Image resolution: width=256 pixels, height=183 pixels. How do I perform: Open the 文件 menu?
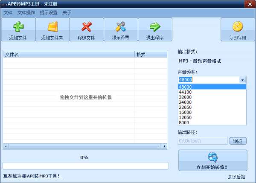point(8,12)
